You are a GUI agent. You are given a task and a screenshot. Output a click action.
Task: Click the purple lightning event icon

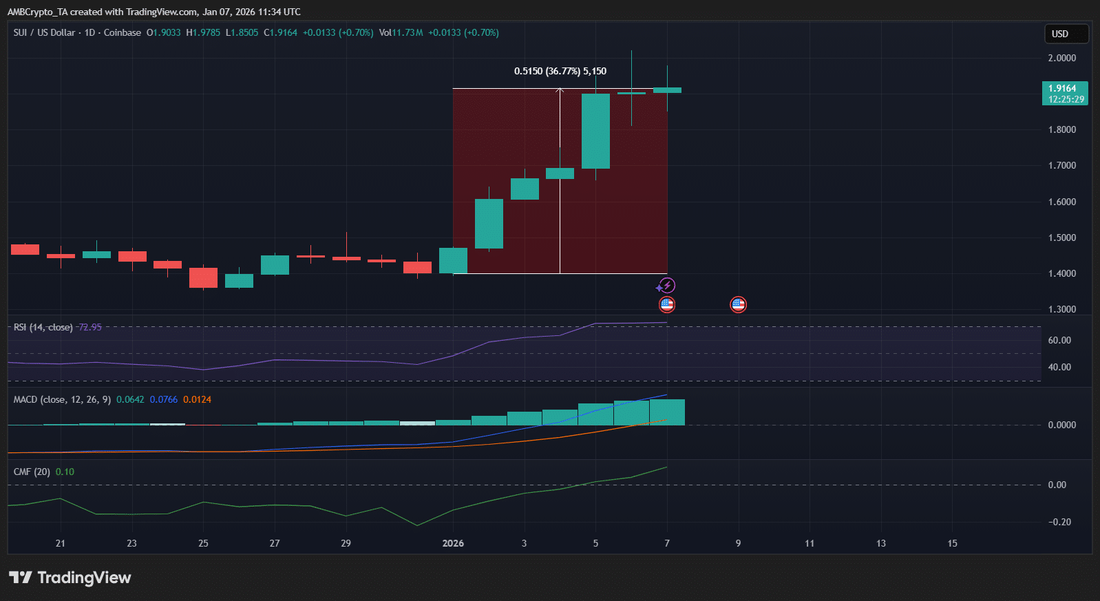pos(666,285)
